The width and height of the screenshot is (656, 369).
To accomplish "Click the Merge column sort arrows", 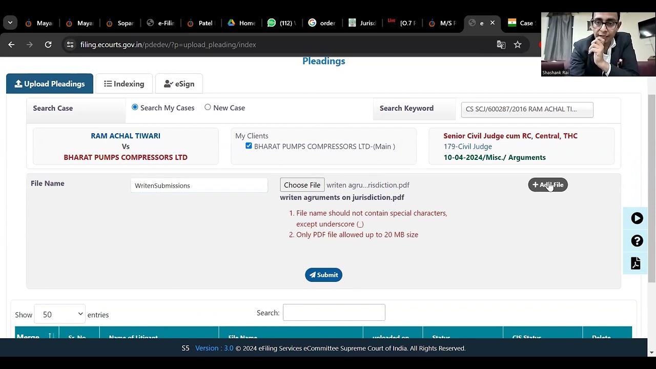I will pos(51,336).
